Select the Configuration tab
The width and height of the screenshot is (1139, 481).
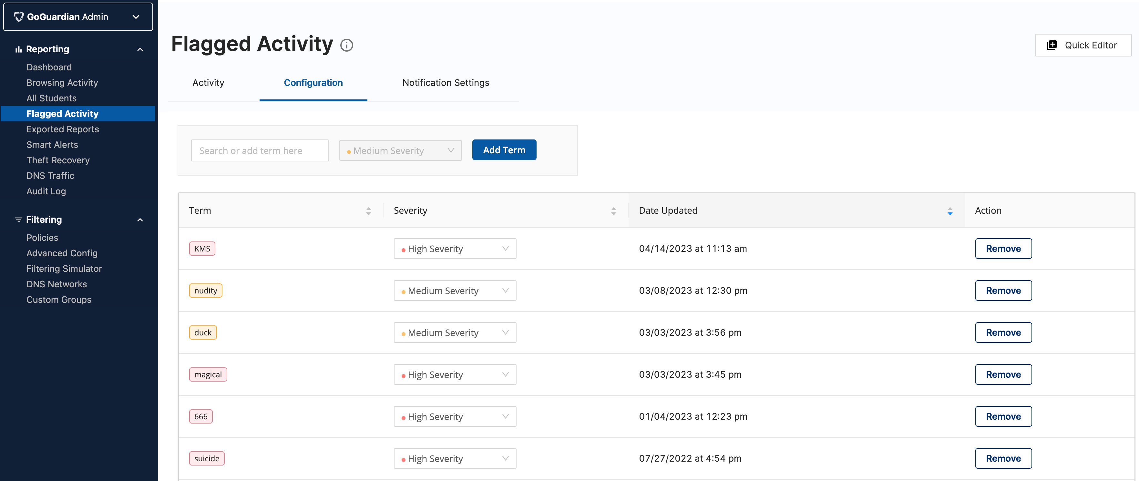click(313, 83)
